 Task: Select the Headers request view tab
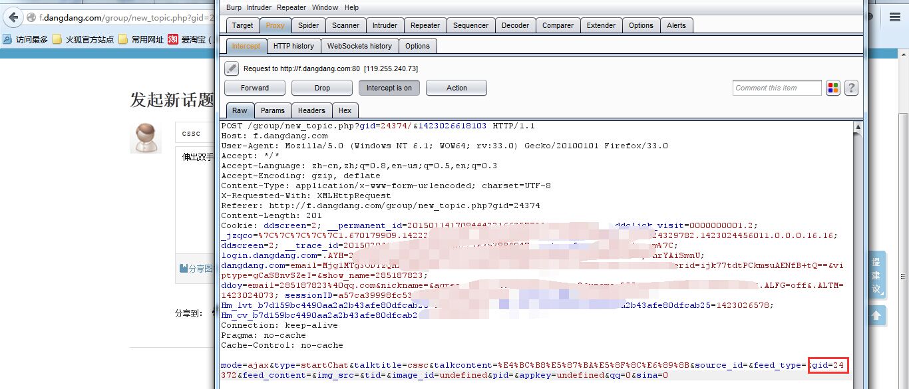click(311, 110)
